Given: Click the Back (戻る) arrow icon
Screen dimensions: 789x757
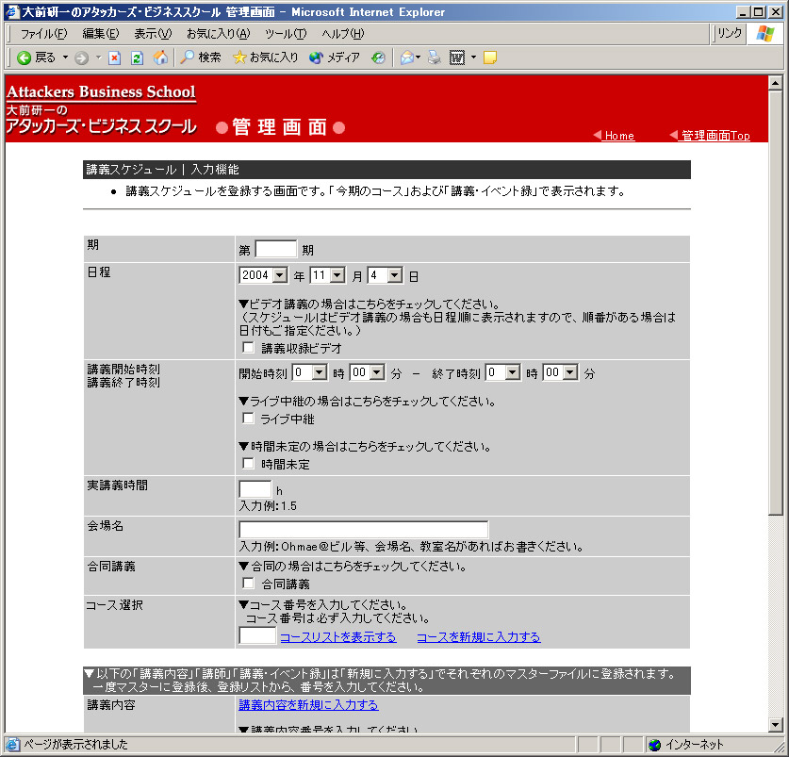Looking at the screenshot, I should click(x=24, y=58).
